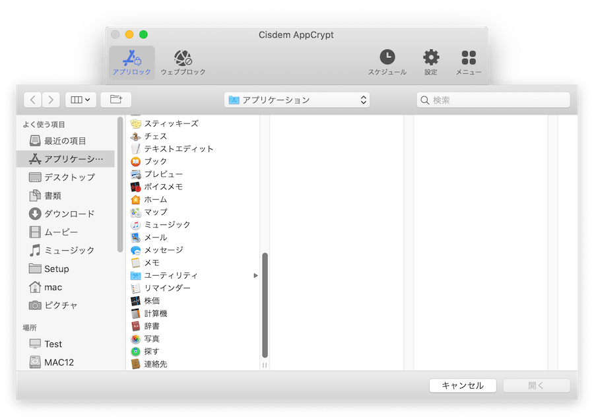594x419 pixels.
Task: Open ピクチャ in the sidebar
Action: 65,305
